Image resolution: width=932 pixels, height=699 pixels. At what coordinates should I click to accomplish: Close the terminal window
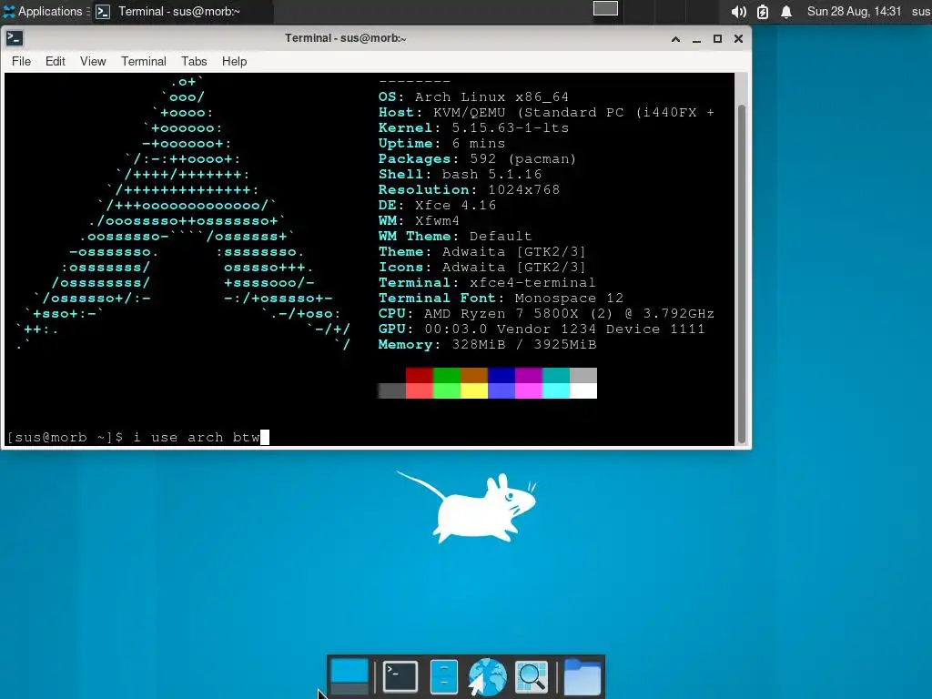[738, 38]
